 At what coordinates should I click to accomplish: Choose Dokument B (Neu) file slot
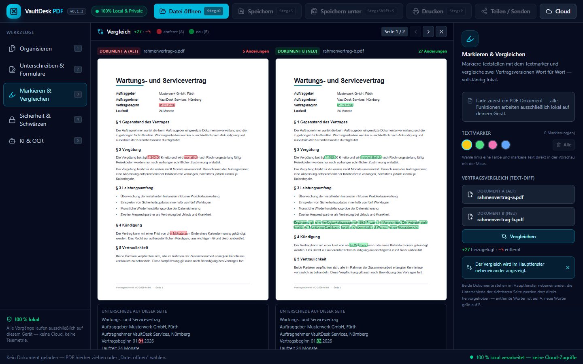pyautogui.click(x=518, y=217)
